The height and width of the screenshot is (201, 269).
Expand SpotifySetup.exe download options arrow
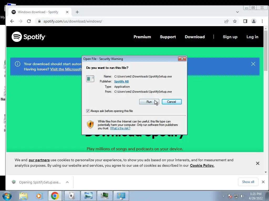coord(67,182)
